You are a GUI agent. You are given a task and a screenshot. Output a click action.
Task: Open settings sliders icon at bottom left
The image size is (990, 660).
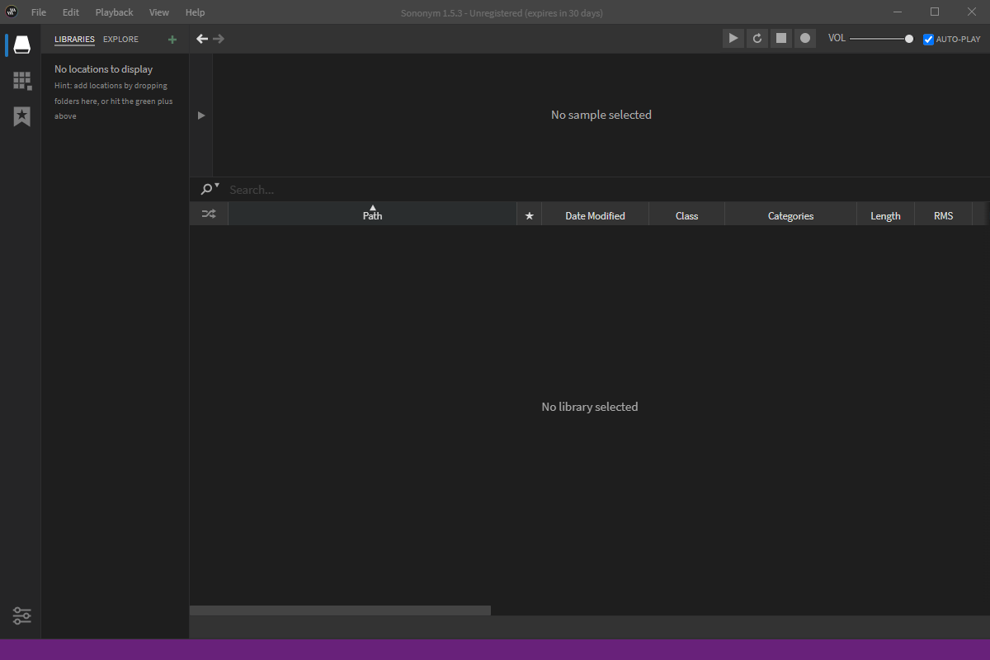pyautogui.click(x=21, y=615)
